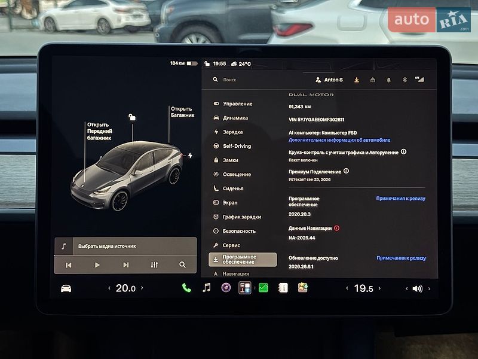Select Зарядка in the settings list
This screenshot has width=478, height=359.
tap(228, 132)
